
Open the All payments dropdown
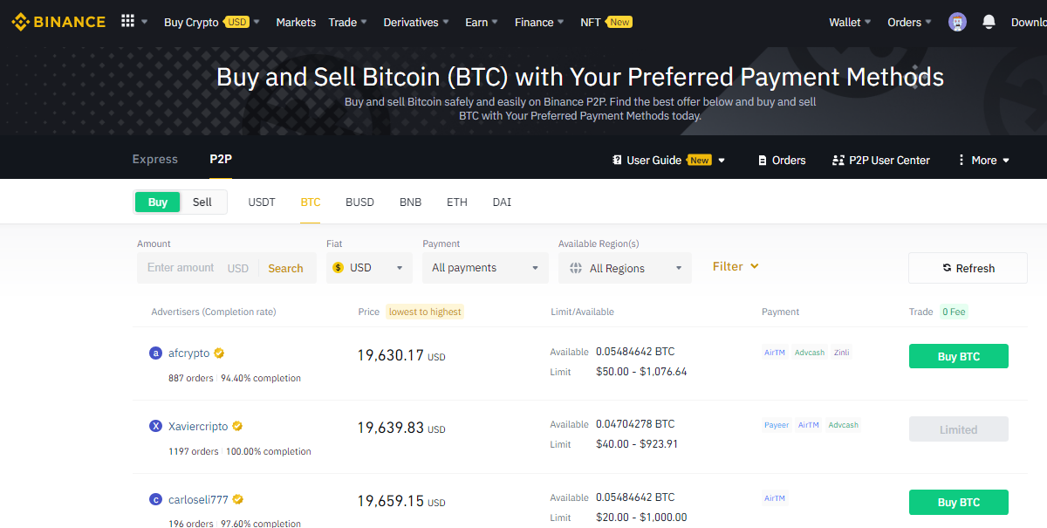click(x=485, y=268)
